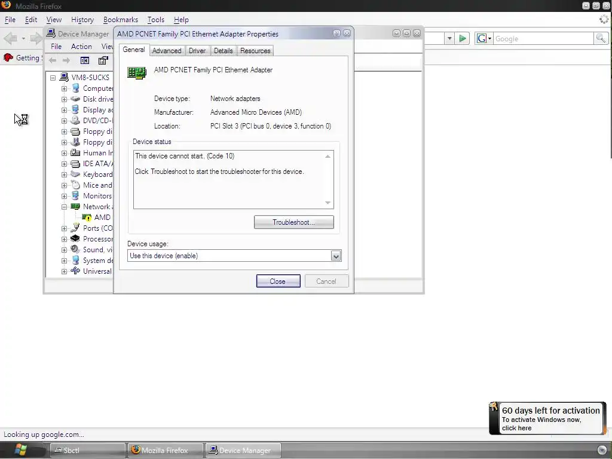The width and height of the screenshot is (612, 459).
Task: Click the Network adapters card icon
Action: point(75,206)
